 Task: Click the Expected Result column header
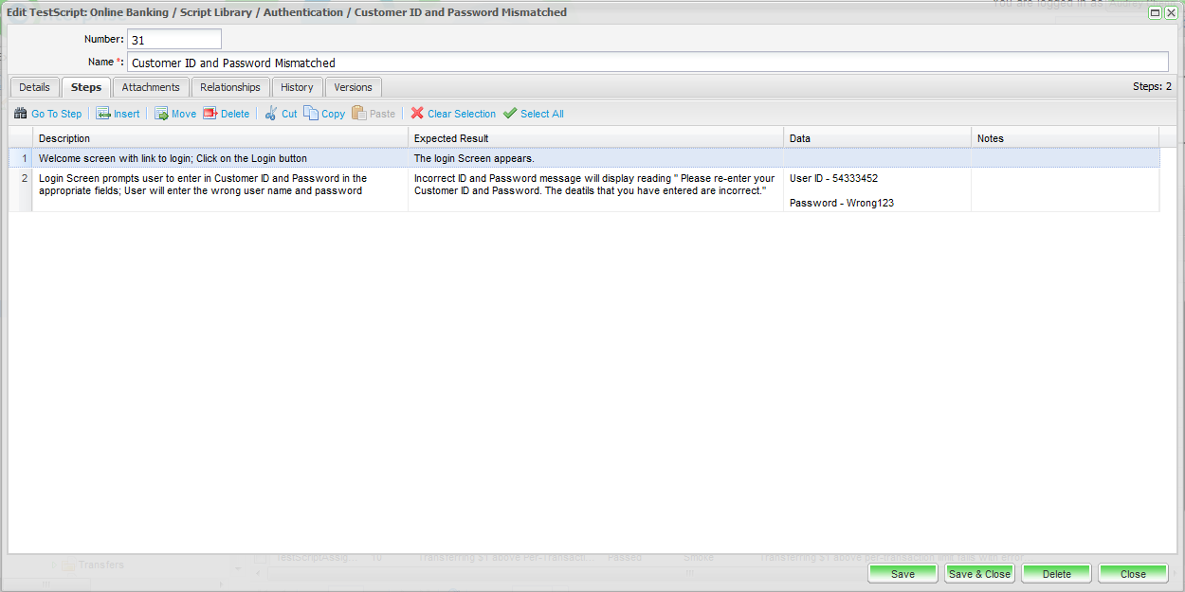coord(594,138)
